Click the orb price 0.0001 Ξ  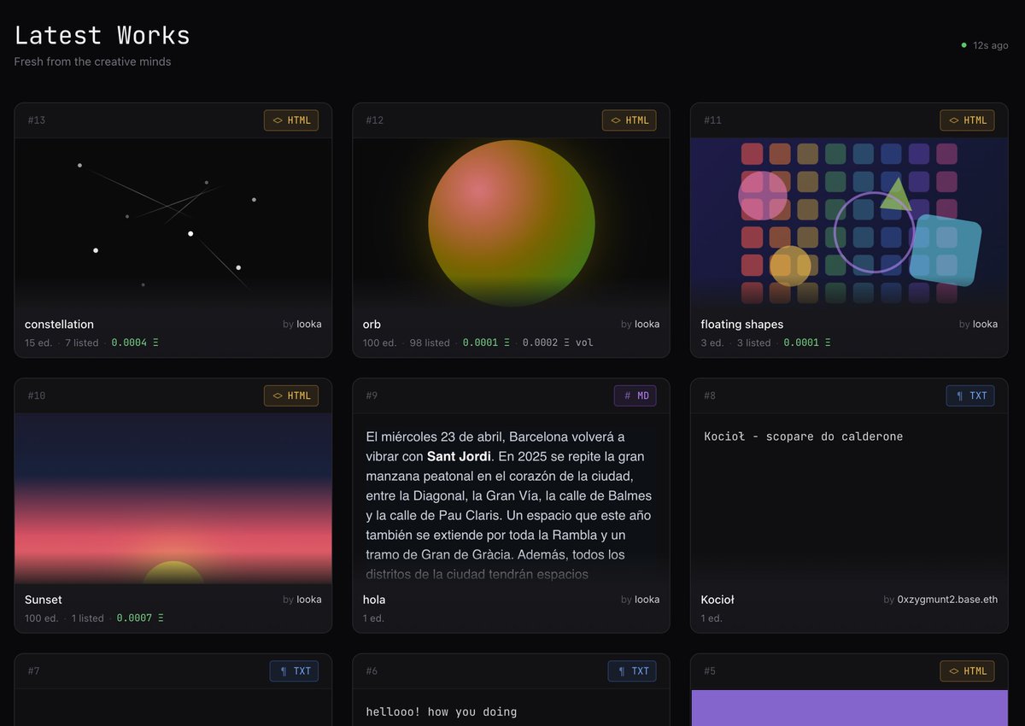click(x=486, y=343)
